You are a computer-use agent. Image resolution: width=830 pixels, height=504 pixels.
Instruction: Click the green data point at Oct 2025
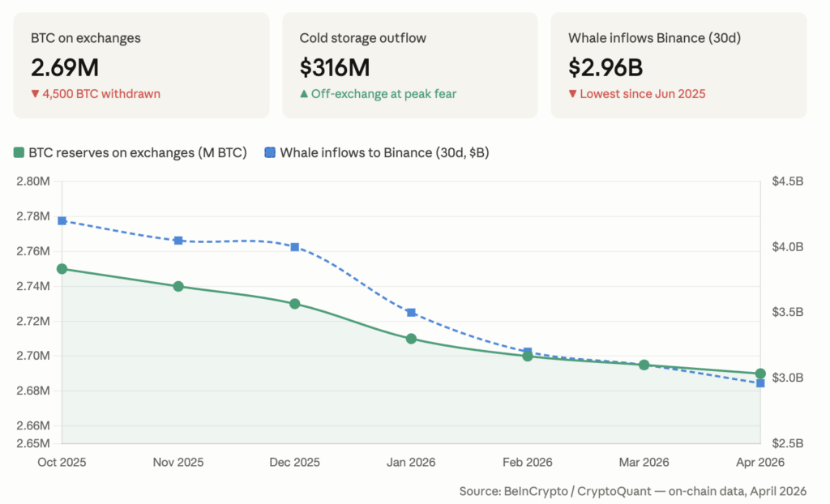click(x=61, y=269)
